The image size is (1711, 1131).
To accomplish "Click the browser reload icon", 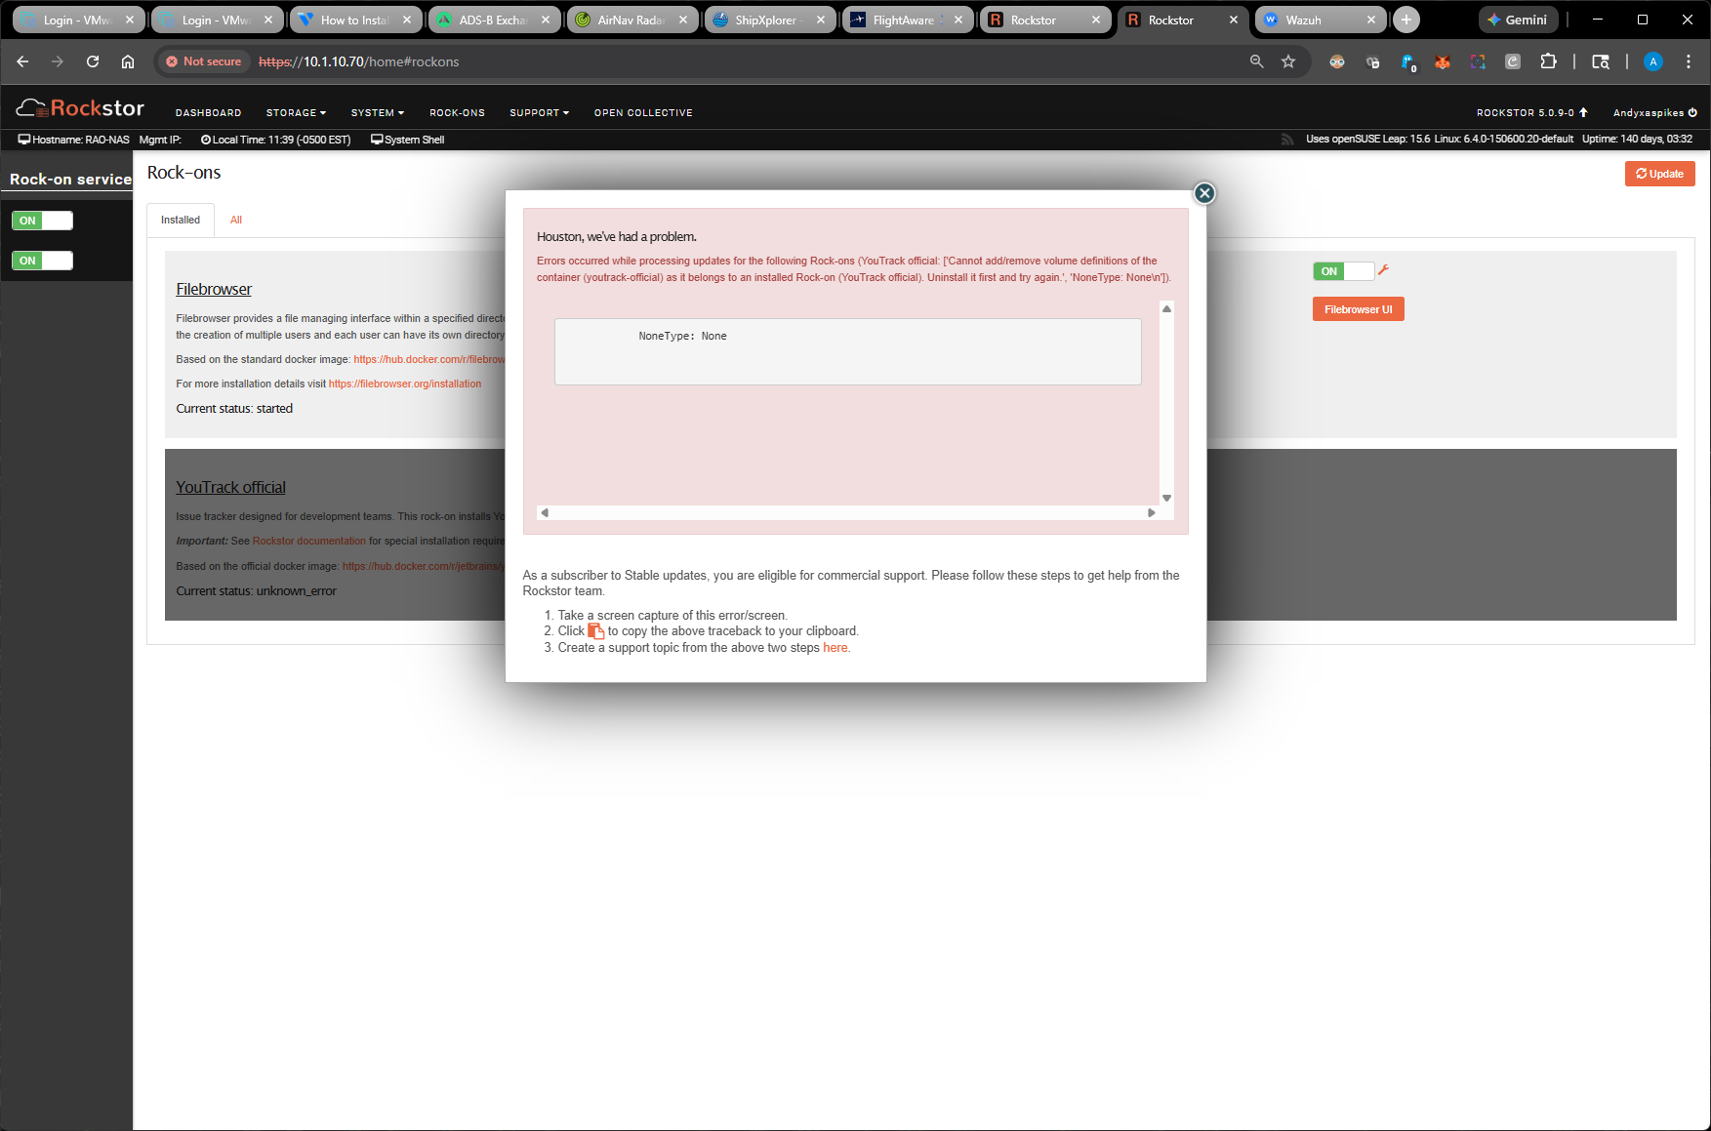I will 93,61.
